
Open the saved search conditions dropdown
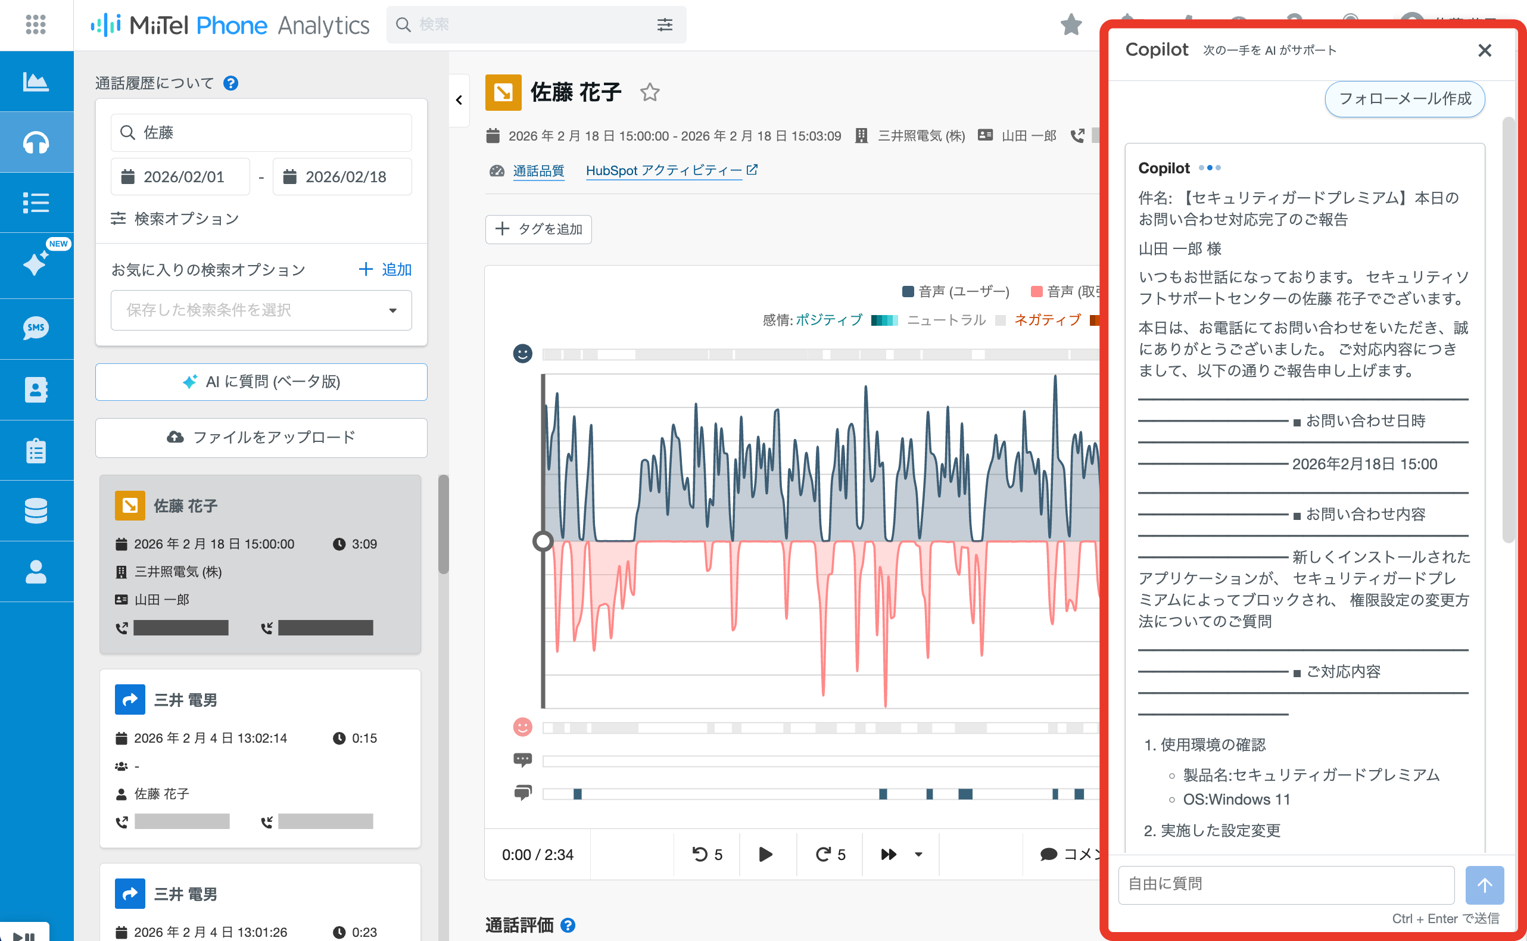pyautogui.click(x=261, y=310)
